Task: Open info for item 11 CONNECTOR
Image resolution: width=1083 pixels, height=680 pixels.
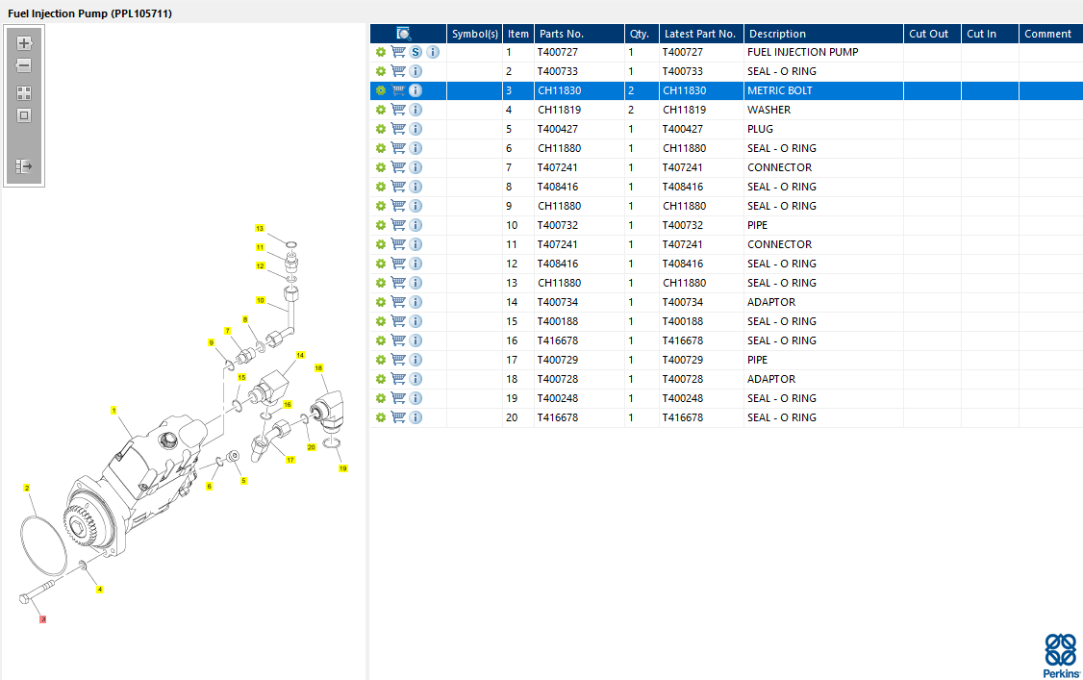Action: (x=416, y=244)
